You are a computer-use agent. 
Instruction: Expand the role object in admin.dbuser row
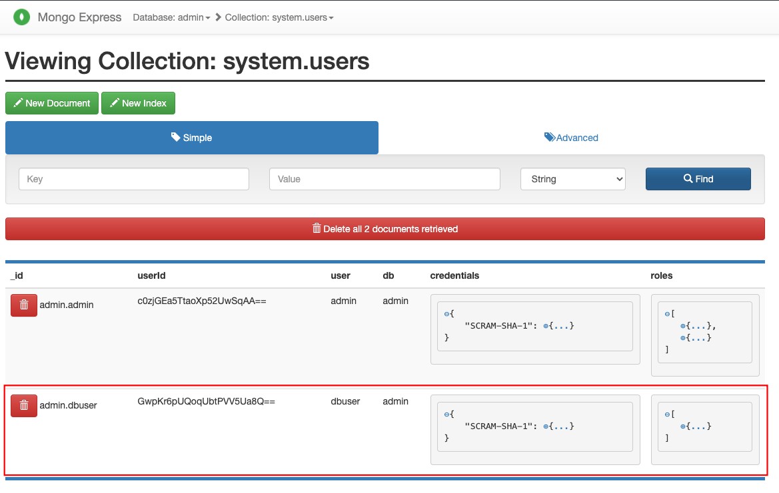click(x=683, y=426)
